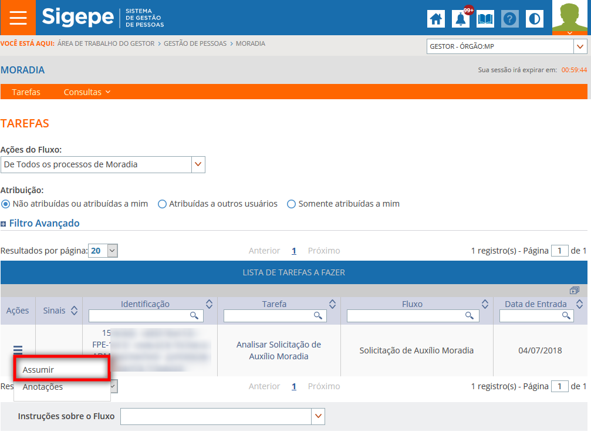Select 'Não atribuídas ou atribuídas a mim'

tap(6, 204)
